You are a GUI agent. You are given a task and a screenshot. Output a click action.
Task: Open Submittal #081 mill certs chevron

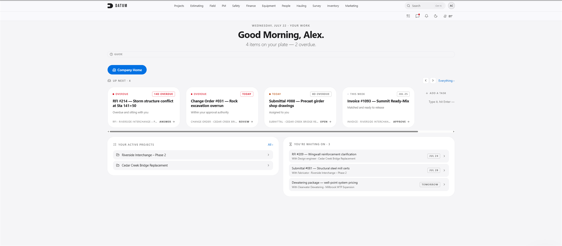pyautogui.click(x=444, y=170)
